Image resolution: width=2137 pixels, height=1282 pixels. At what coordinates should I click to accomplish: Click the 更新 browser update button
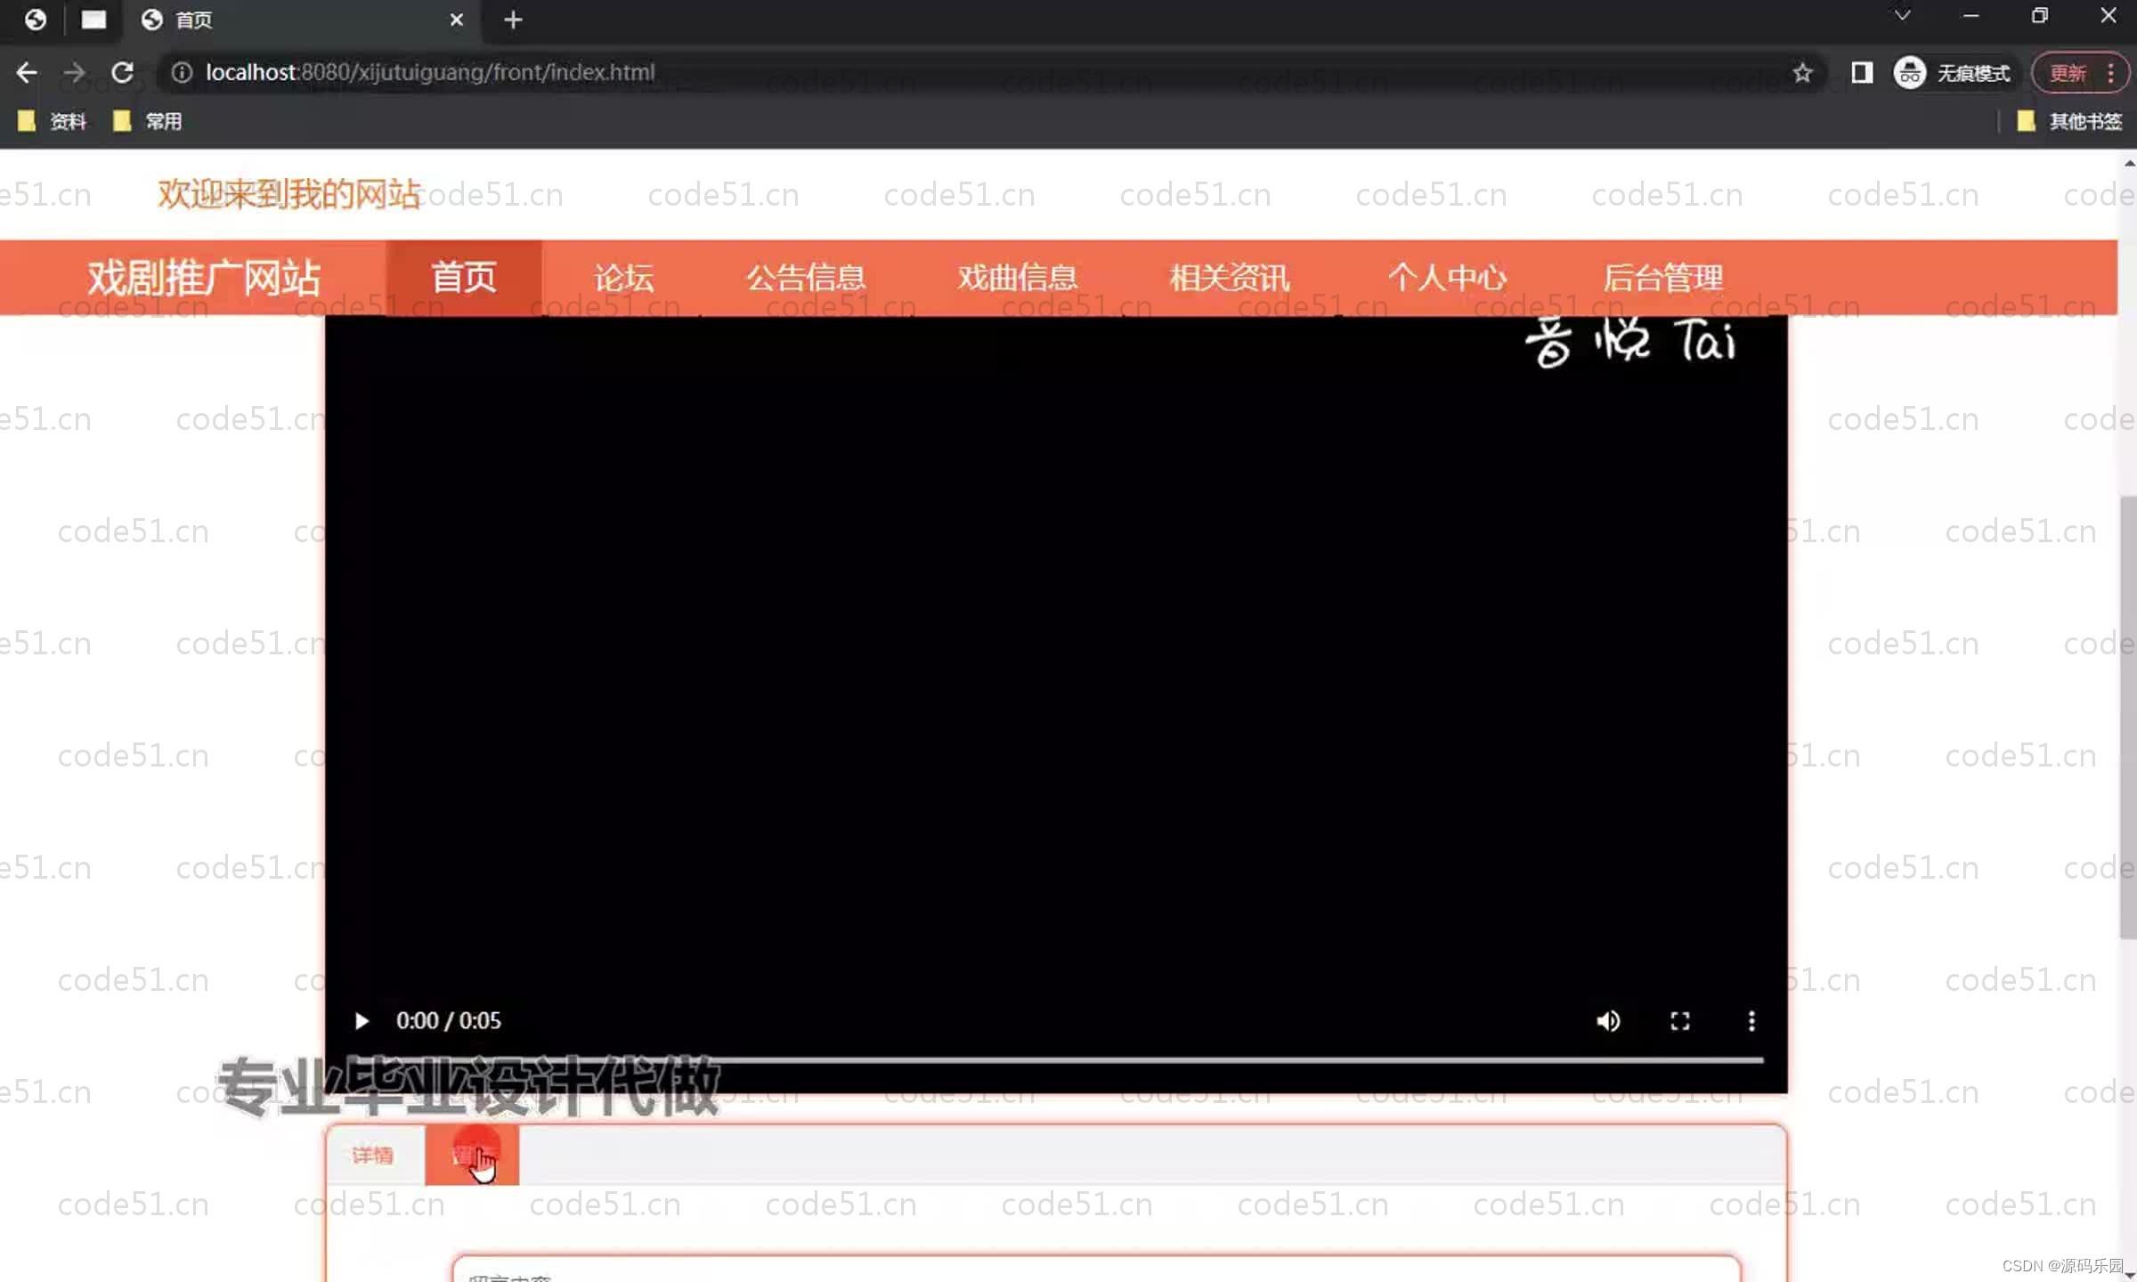coord(2068,72)
